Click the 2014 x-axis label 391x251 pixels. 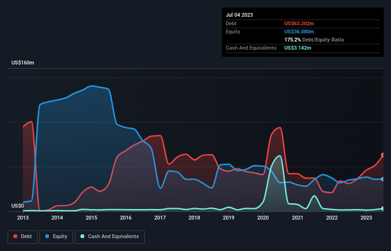coord(57,218)
